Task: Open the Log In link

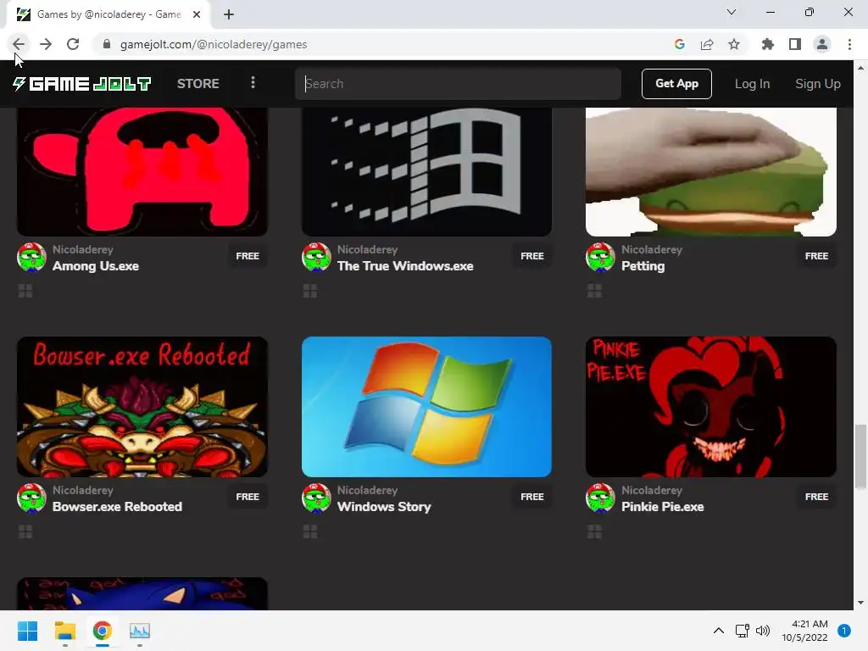Action: coord(752,84)
